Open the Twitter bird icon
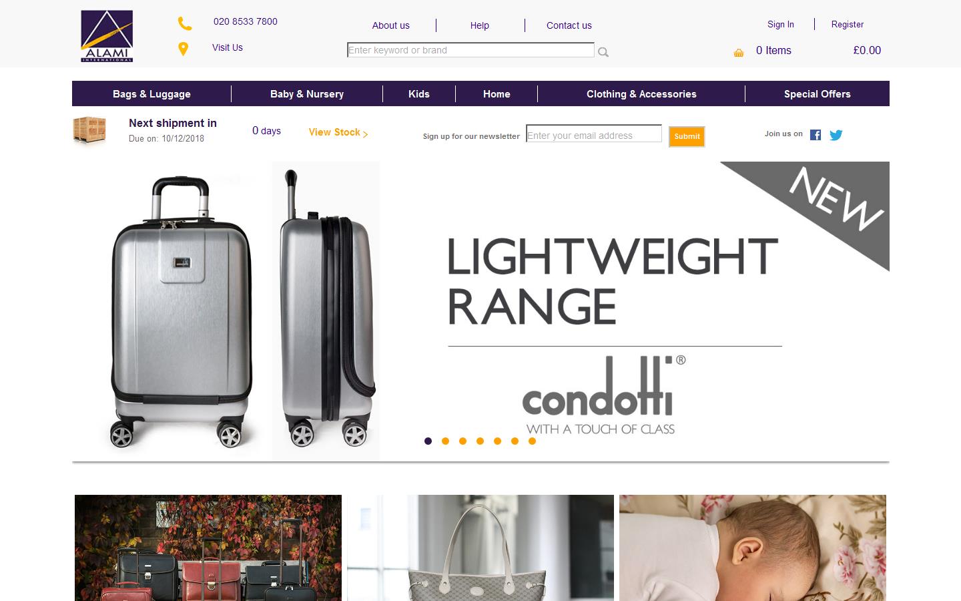961x601 pixels. pyautogui.click(x=836, y=135)
